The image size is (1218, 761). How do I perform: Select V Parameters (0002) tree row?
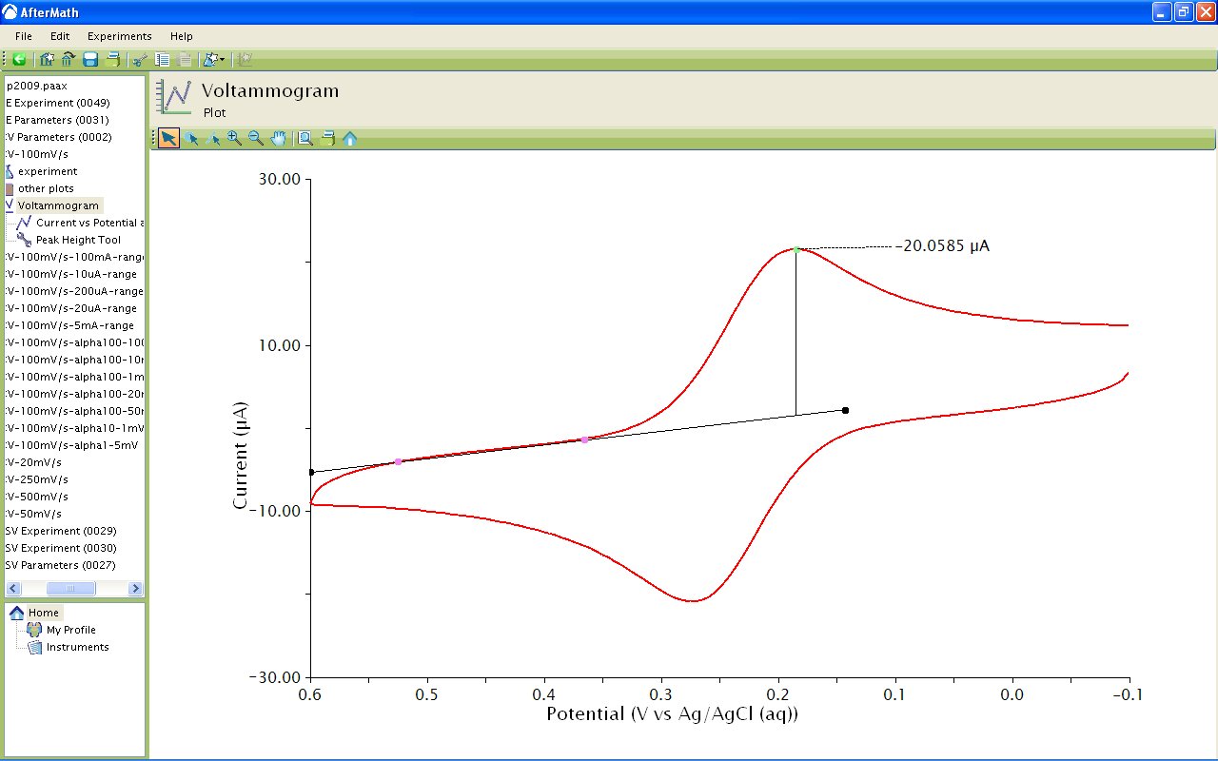[x=58, y=137]
